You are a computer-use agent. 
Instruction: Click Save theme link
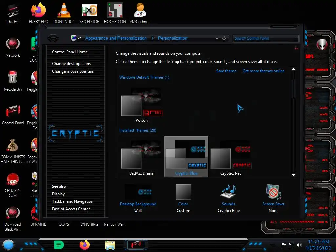tap(226, 71)
